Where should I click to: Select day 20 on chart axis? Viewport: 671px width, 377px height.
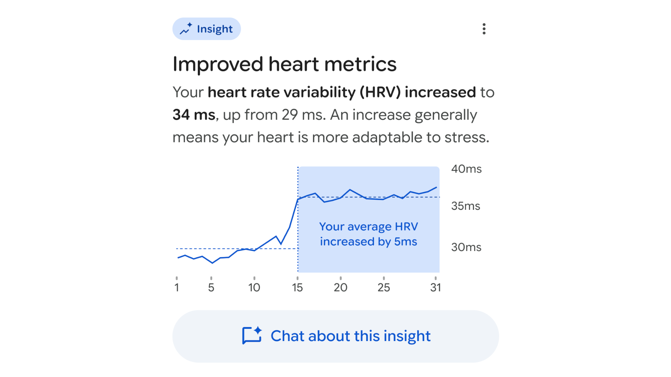[340, 287]
